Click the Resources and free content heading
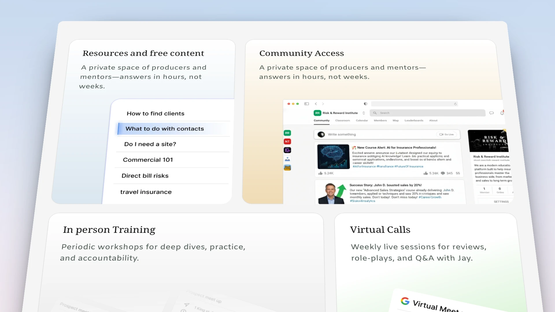 coord(143,53)
